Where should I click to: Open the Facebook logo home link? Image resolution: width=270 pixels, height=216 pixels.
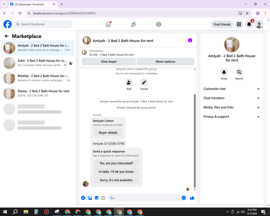point(8,24)
